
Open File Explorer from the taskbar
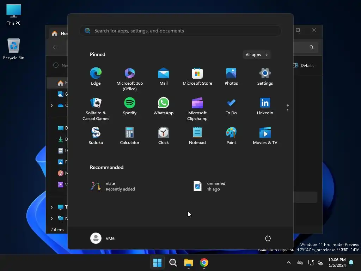[188, 263]
